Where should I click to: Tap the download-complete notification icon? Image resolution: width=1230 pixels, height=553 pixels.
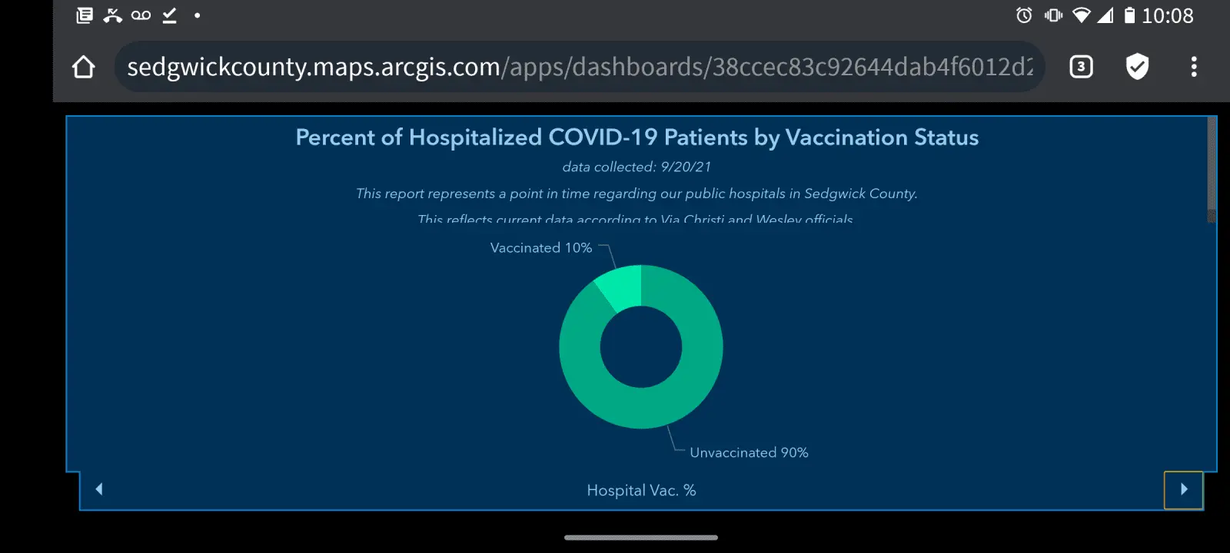click(170, 15)
